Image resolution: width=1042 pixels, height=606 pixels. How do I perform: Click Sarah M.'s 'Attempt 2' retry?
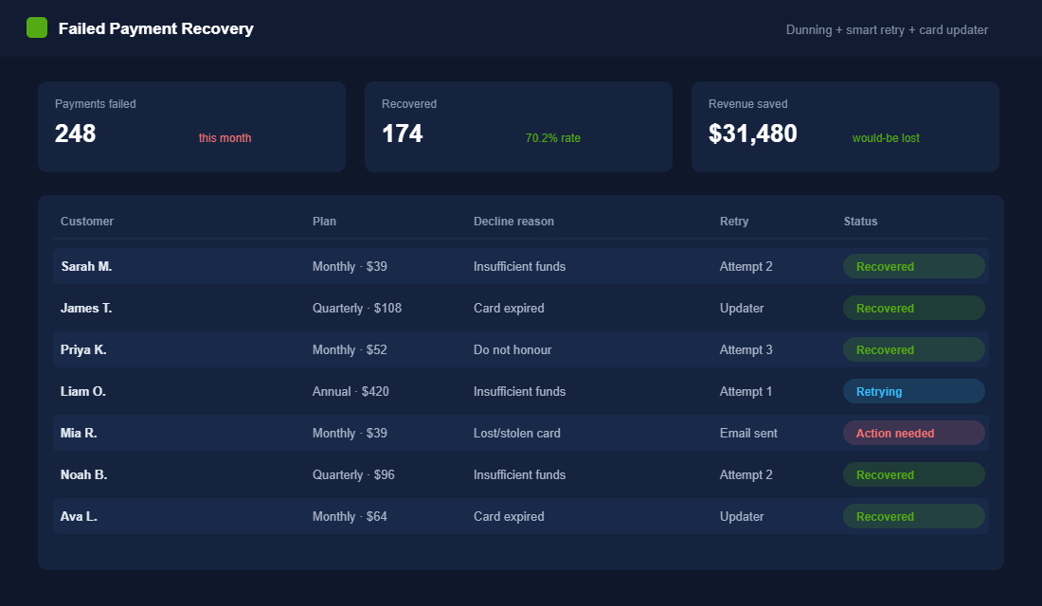pyautogui.click(x=746, y=266)
